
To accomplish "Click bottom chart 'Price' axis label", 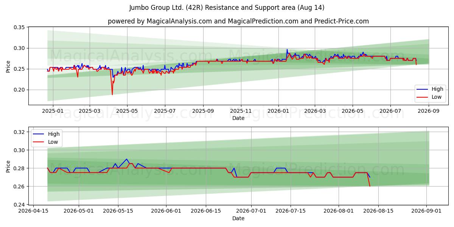I will click(8, 166).
